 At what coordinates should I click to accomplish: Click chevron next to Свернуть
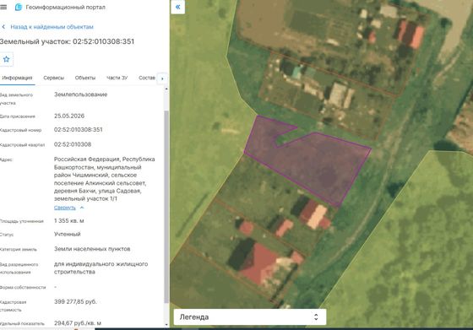tap(82, 208)
